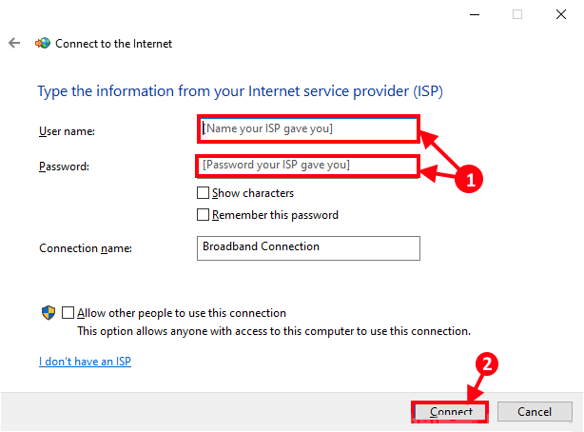Image resolution: width=584 pixels, height=432 pixels.
Task: Select the Connection name text box
Action: (308, 247)
